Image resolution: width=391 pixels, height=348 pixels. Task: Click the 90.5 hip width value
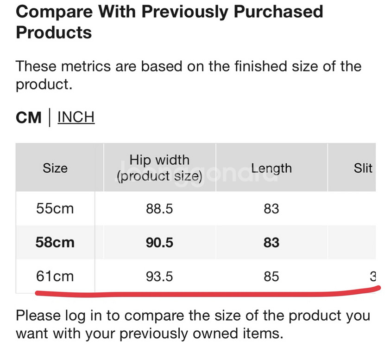(159, 243)
